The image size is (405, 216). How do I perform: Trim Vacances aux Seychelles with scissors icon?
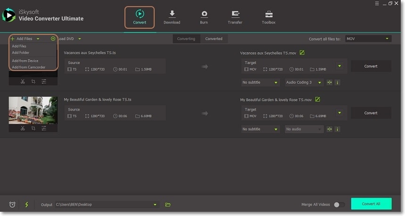point(23,81)
